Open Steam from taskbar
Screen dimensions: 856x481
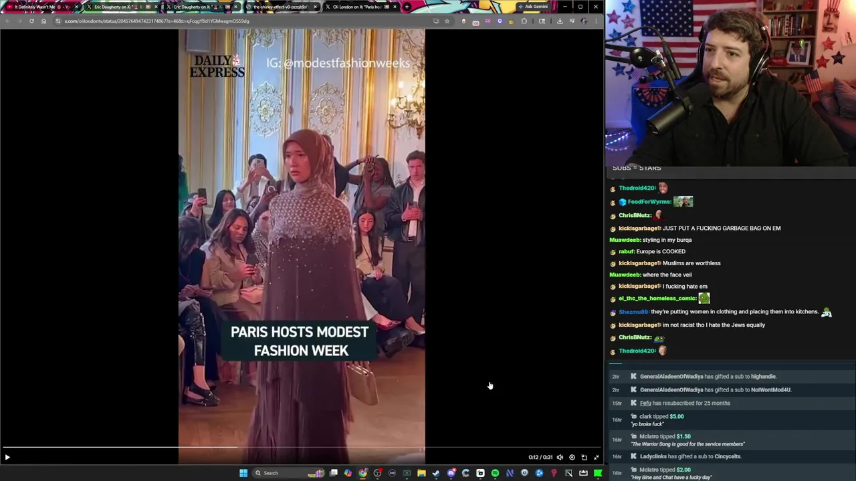point(435,473)
